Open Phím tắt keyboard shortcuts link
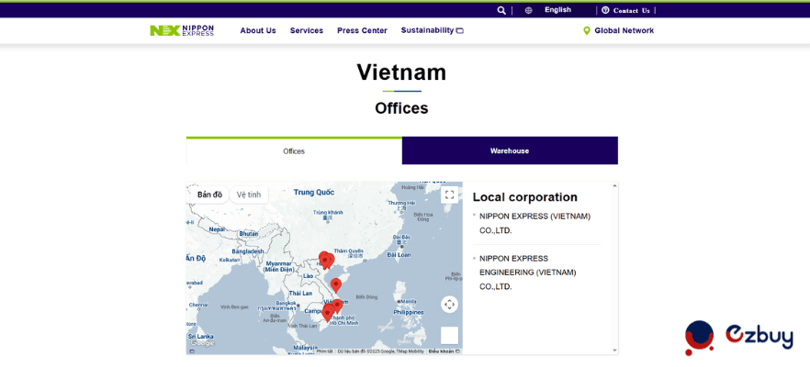Viewport: 810px width, 367px height. 324,351
